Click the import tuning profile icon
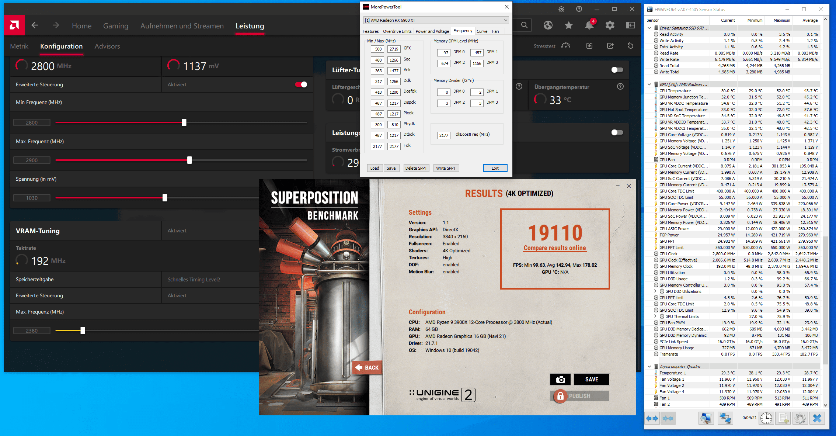 pos(589,46)
